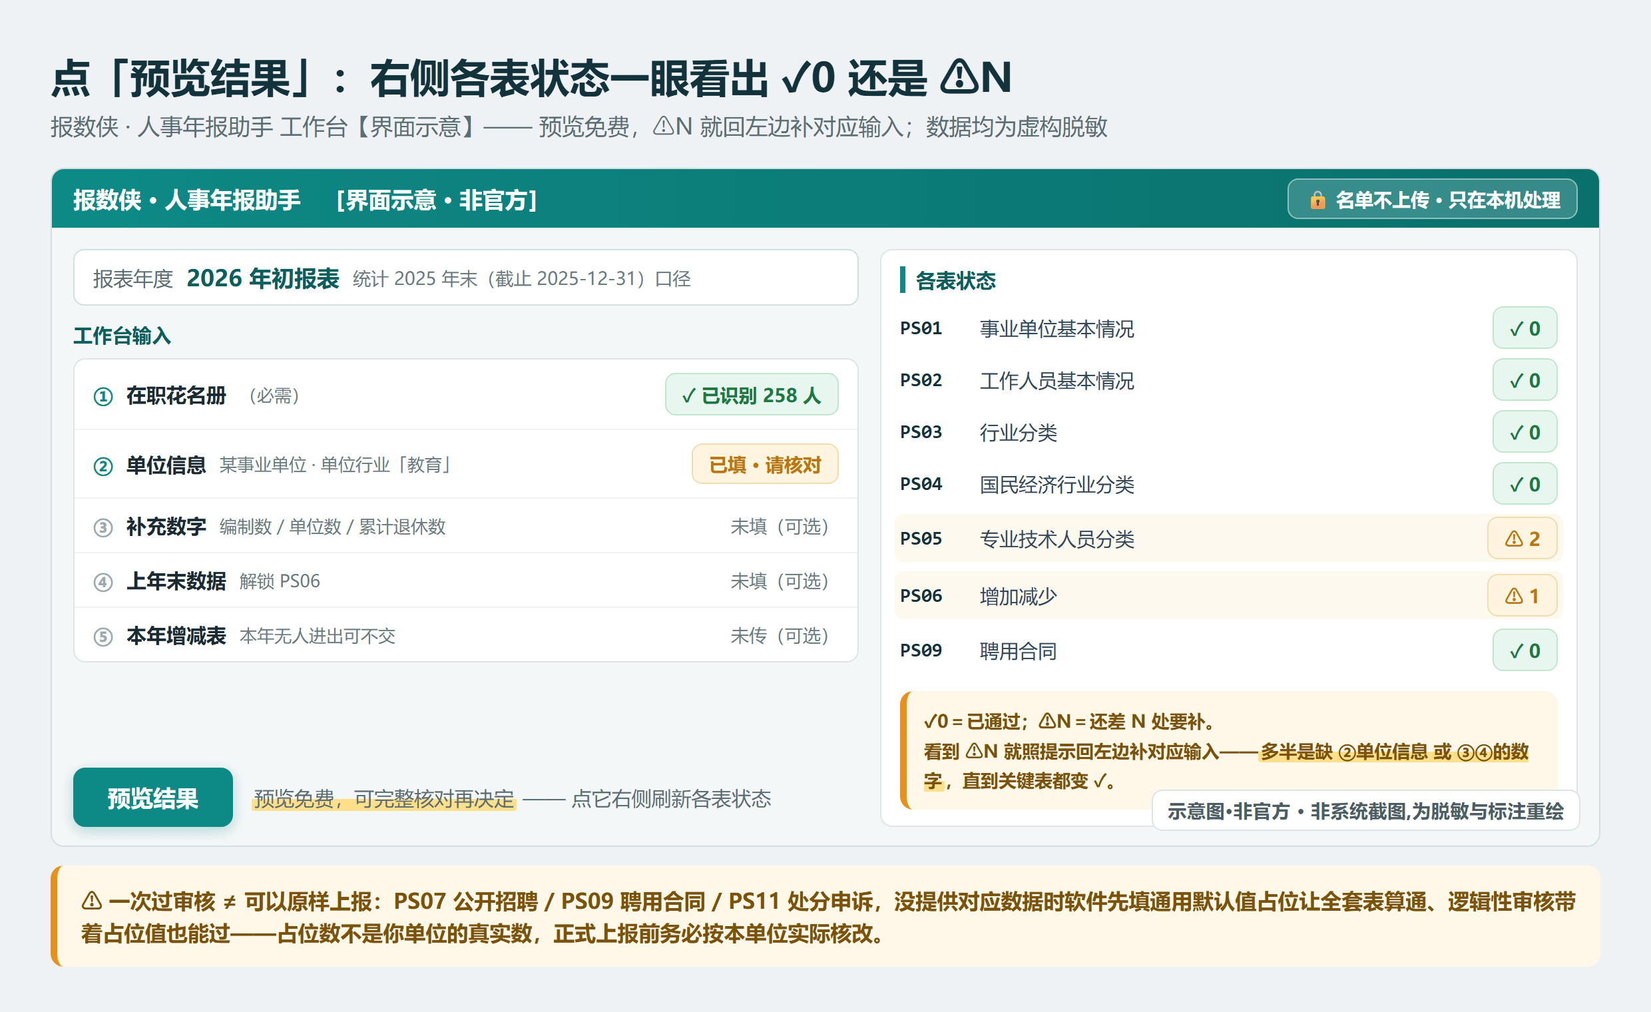The image size is (1651, 1012).
Task: Select the PS06 增加减少 row
Action: point(1228,596)
